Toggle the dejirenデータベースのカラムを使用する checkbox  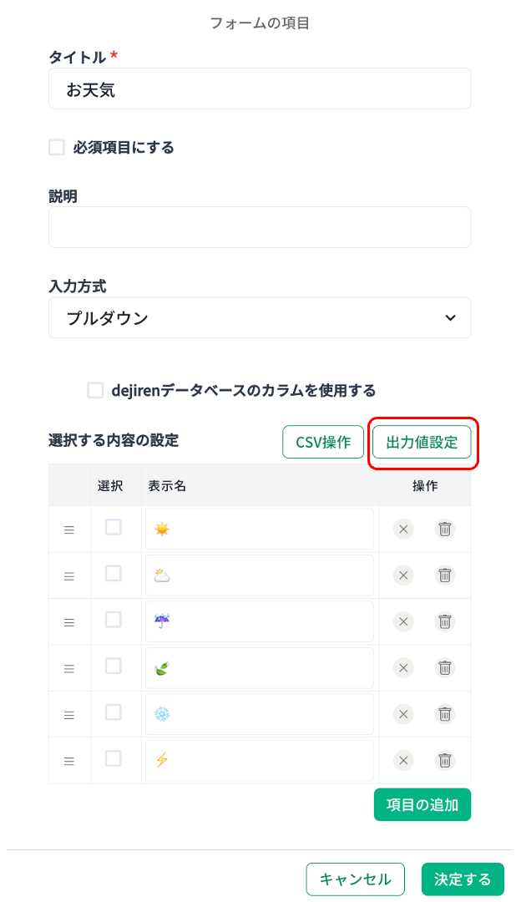coord(96,390)
